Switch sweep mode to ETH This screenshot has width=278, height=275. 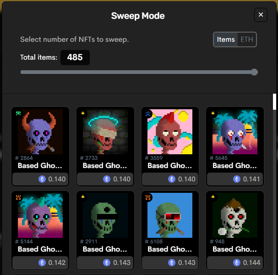tap(246, 39)
